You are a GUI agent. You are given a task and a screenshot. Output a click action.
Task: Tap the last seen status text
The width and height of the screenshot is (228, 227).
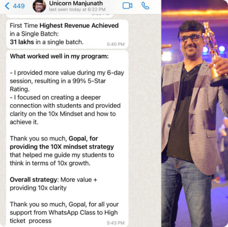tap(77, 9)
